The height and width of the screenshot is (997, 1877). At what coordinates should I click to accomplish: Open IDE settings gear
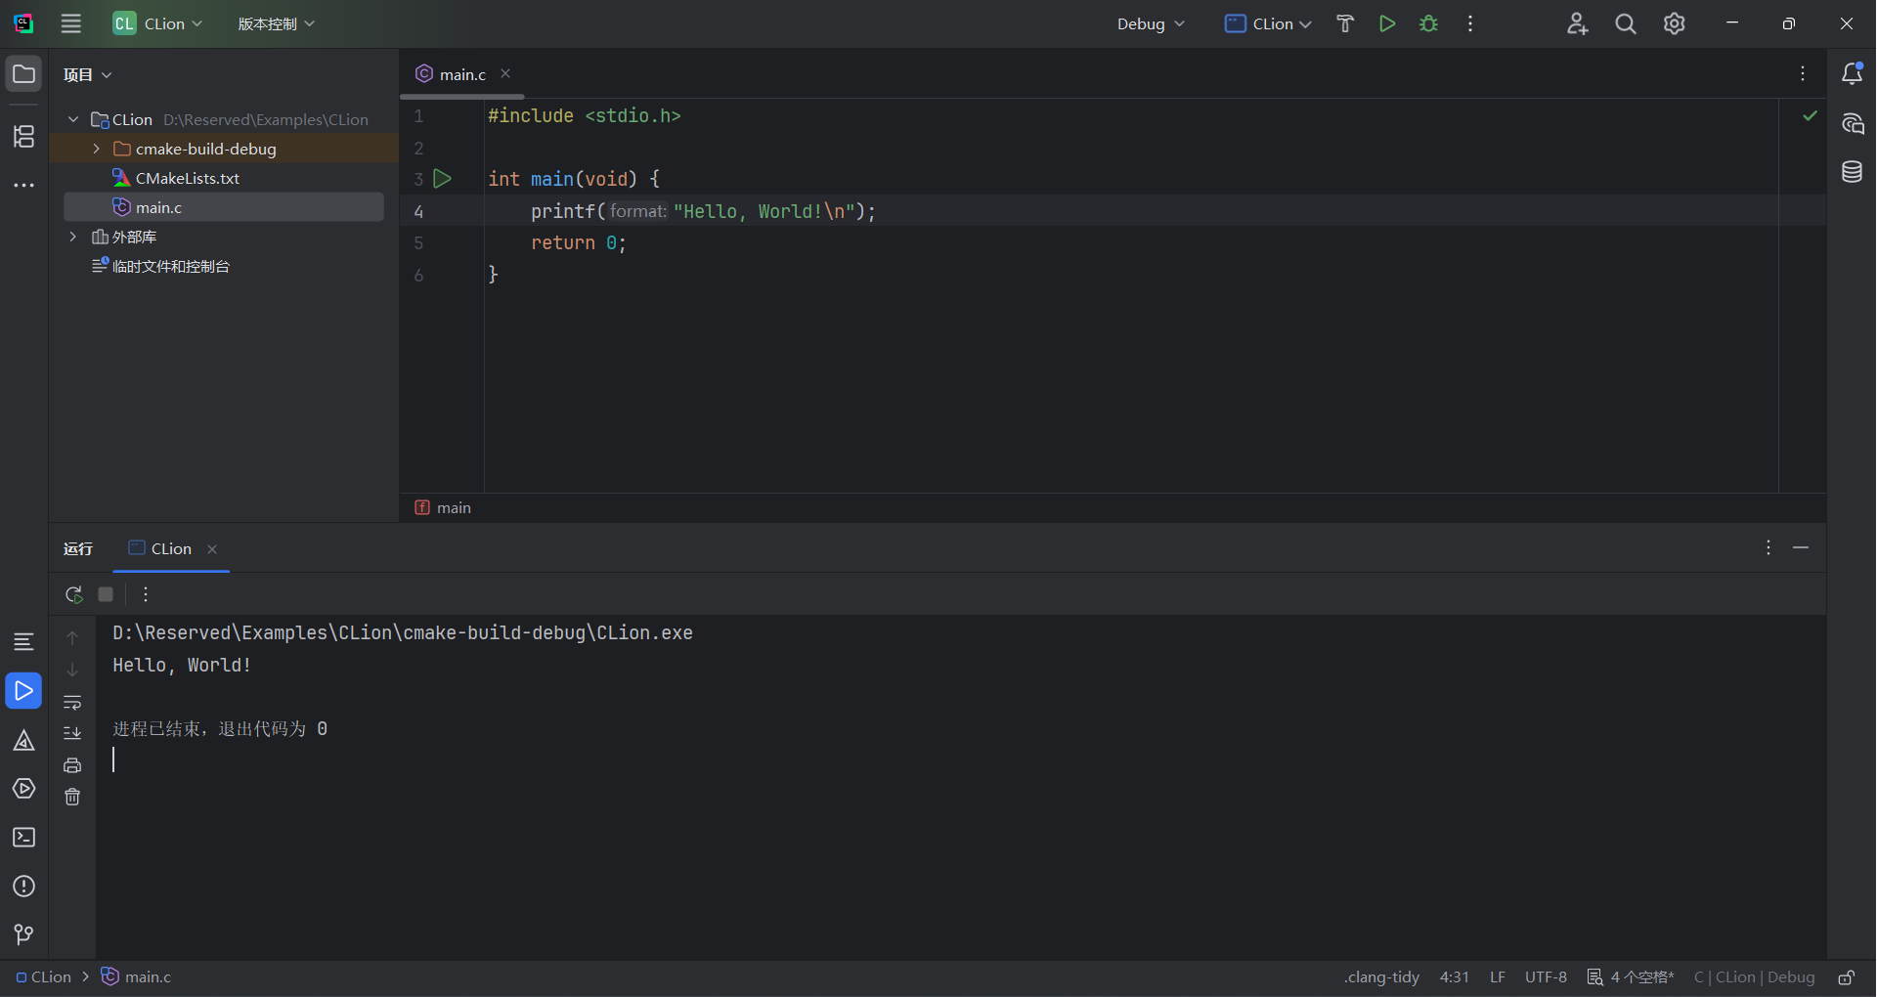click(1675, 23)
